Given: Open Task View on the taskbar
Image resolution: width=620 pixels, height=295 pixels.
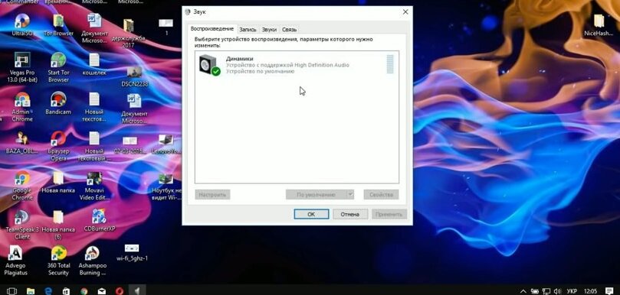Looking at the screenshot, I should point(11,290).
